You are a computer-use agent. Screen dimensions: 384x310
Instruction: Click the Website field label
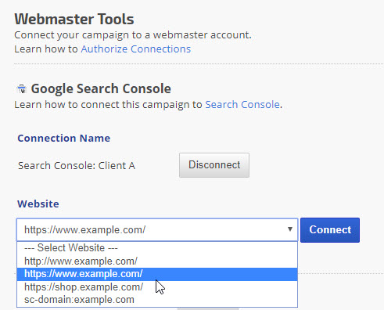point(38,204)
